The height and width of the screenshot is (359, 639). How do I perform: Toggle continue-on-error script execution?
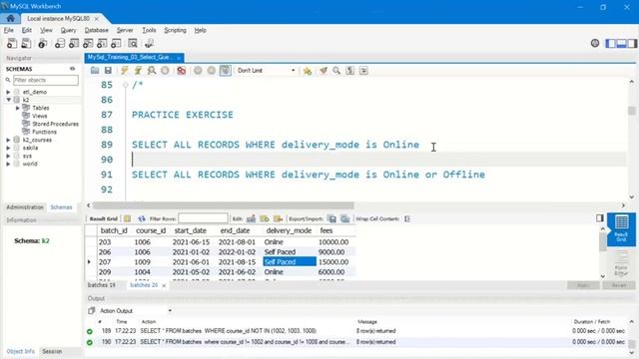(x=182, y=71)
